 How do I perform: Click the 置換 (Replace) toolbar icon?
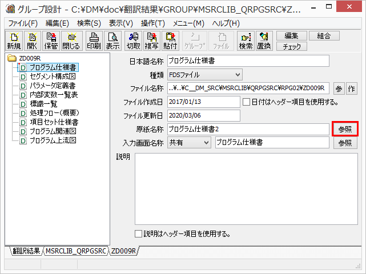coord(264,41)
